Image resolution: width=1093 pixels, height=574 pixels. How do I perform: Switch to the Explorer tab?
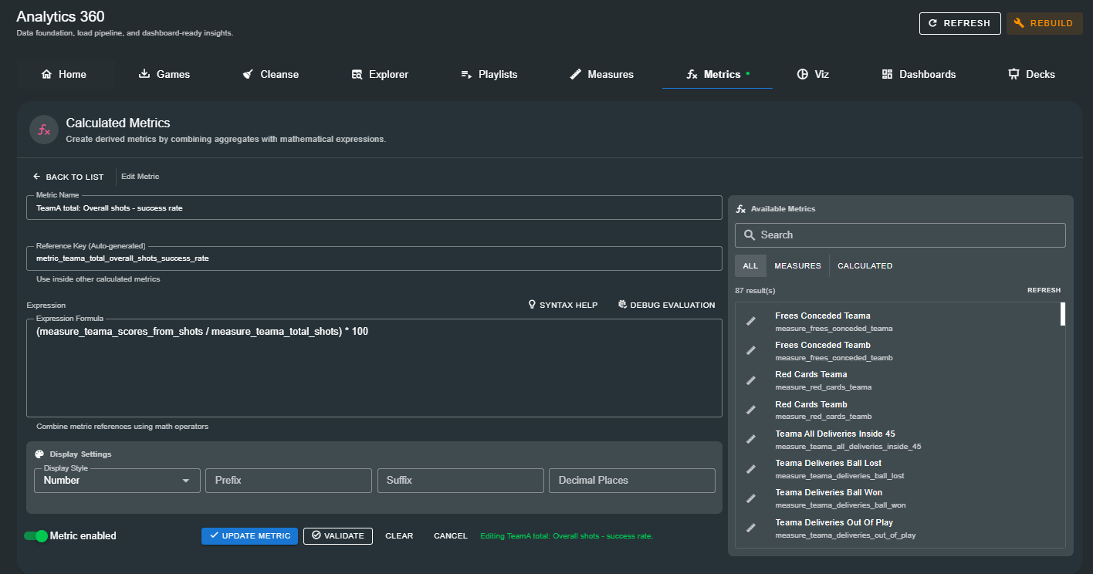pyautogui.click(x=380, y=74)
